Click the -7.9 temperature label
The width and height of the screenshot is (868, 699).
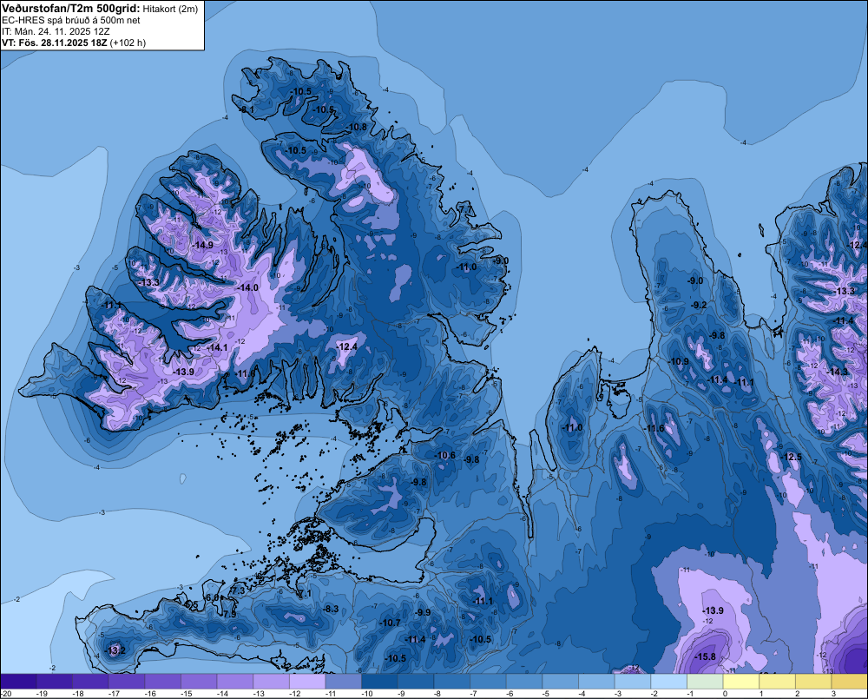click(228, 614)
